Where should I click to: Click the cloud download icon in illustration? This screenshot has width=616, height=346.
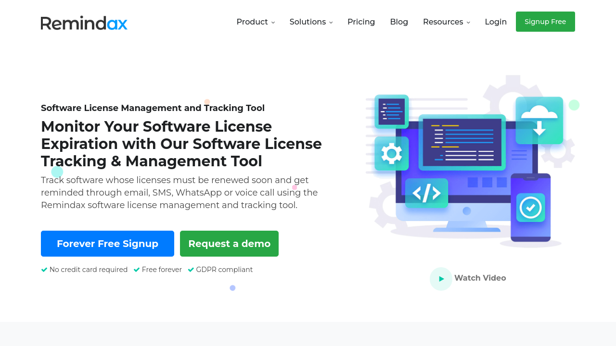539,120
